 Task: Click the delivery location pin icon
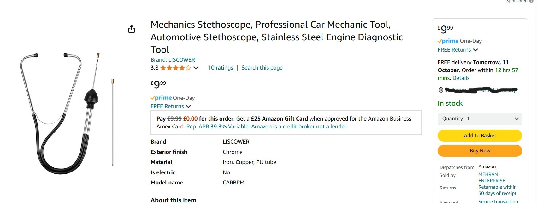coord(441,90)
